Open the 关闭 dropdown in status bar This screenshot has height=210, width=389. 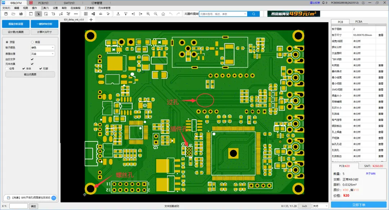coord(320,206)
